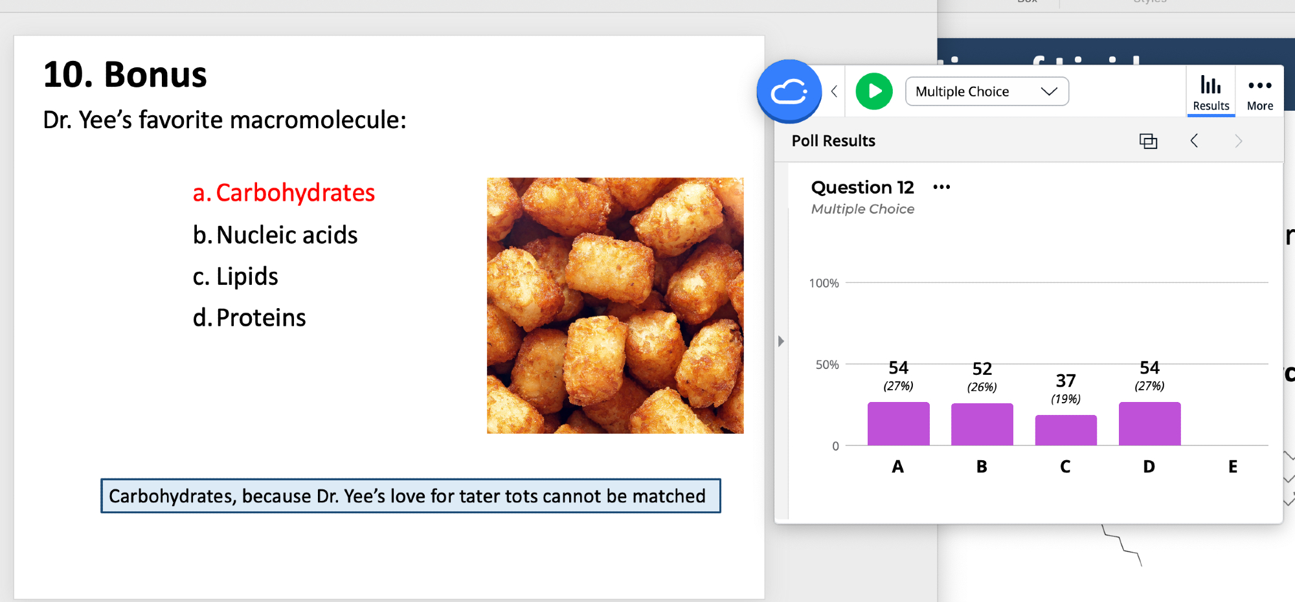Viewport: 1295px width, 602px height.
Task: Go to the next question's poll results
Action: (1238, 141)
